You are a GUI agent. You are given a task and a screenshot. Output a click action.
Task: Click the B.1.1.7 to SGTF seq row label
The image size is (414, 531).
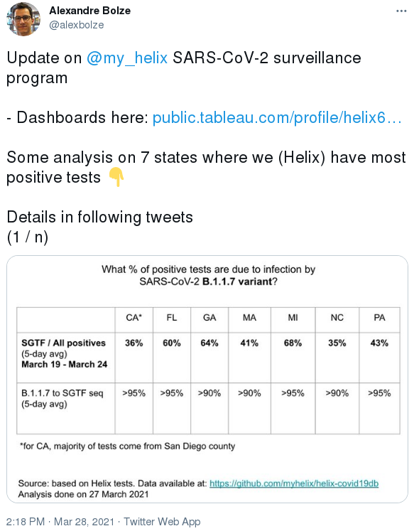(62, 399)
